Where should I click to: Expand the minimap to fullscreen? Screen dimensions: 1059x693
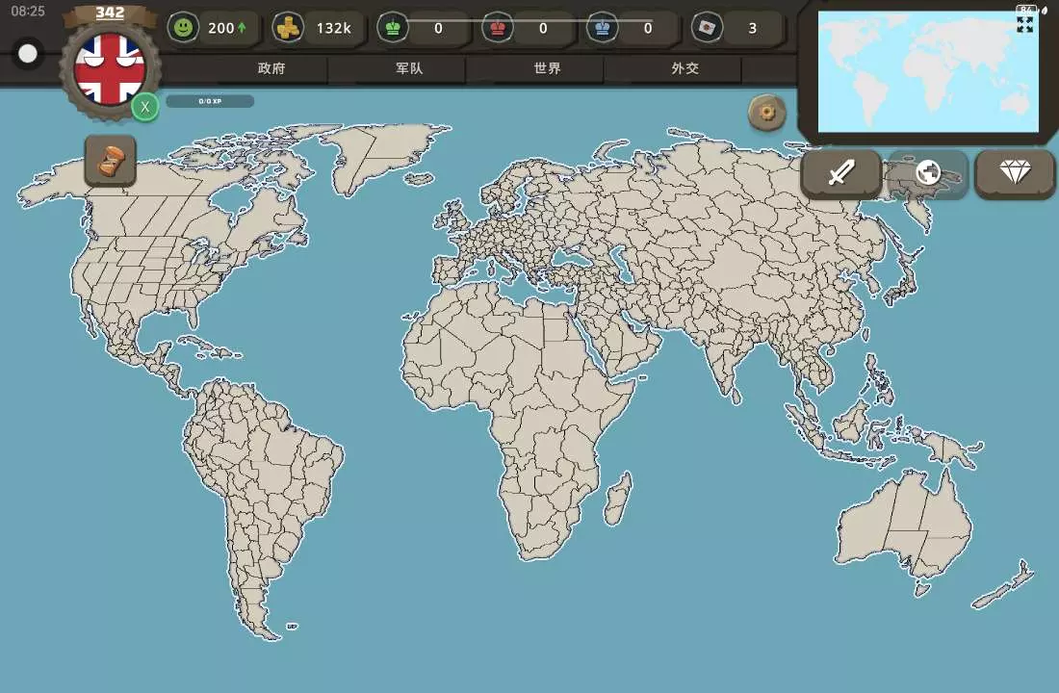click(1024, 24)
